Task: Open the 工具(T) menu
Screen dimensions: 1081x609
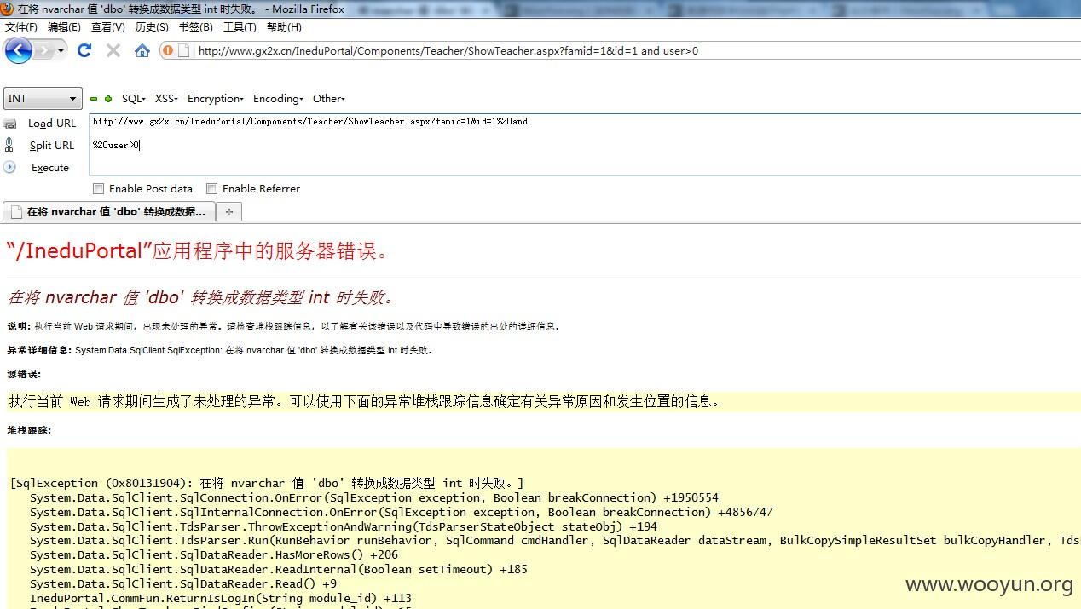Action: (240, 27)
